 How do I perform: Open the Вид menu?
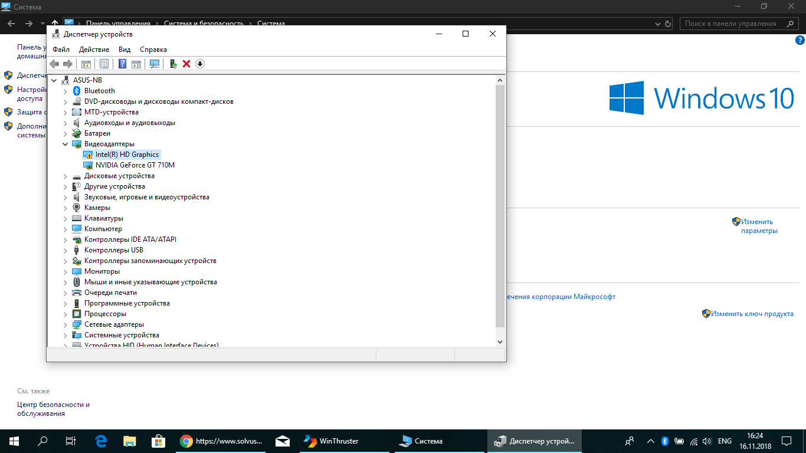click(x=124, y=50)
